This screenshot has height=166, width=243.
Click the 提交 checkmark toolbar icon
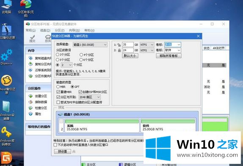33,39
